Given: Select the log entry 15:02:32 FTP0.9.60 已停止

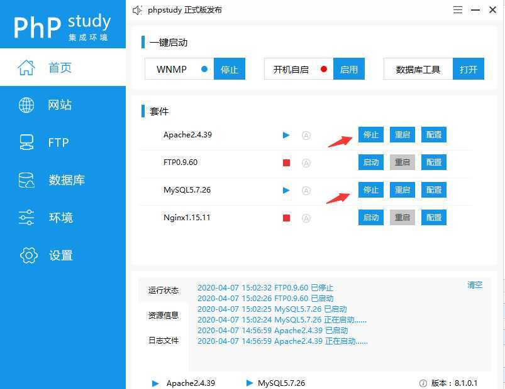Looking at the screenshot, I should pos(265,287).
